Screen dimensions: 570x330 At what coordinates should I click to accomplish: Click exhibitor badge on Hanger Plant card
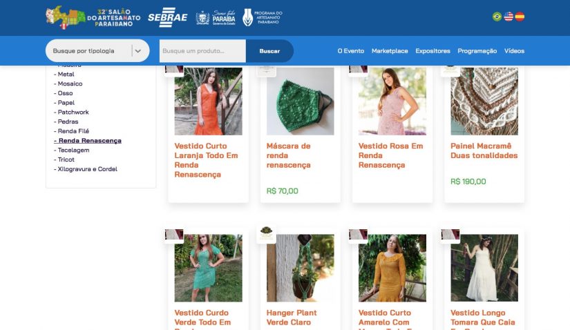click(x=266, y=233)
